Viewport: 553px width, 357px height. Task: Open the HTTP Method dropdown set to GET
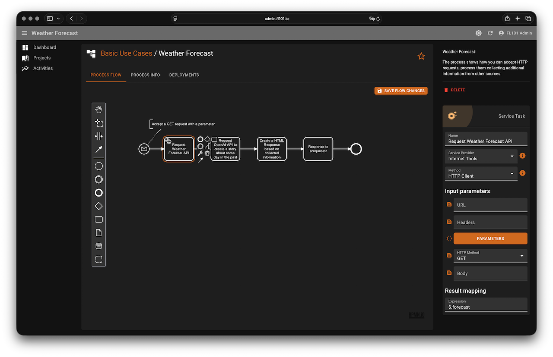(490, 256)
